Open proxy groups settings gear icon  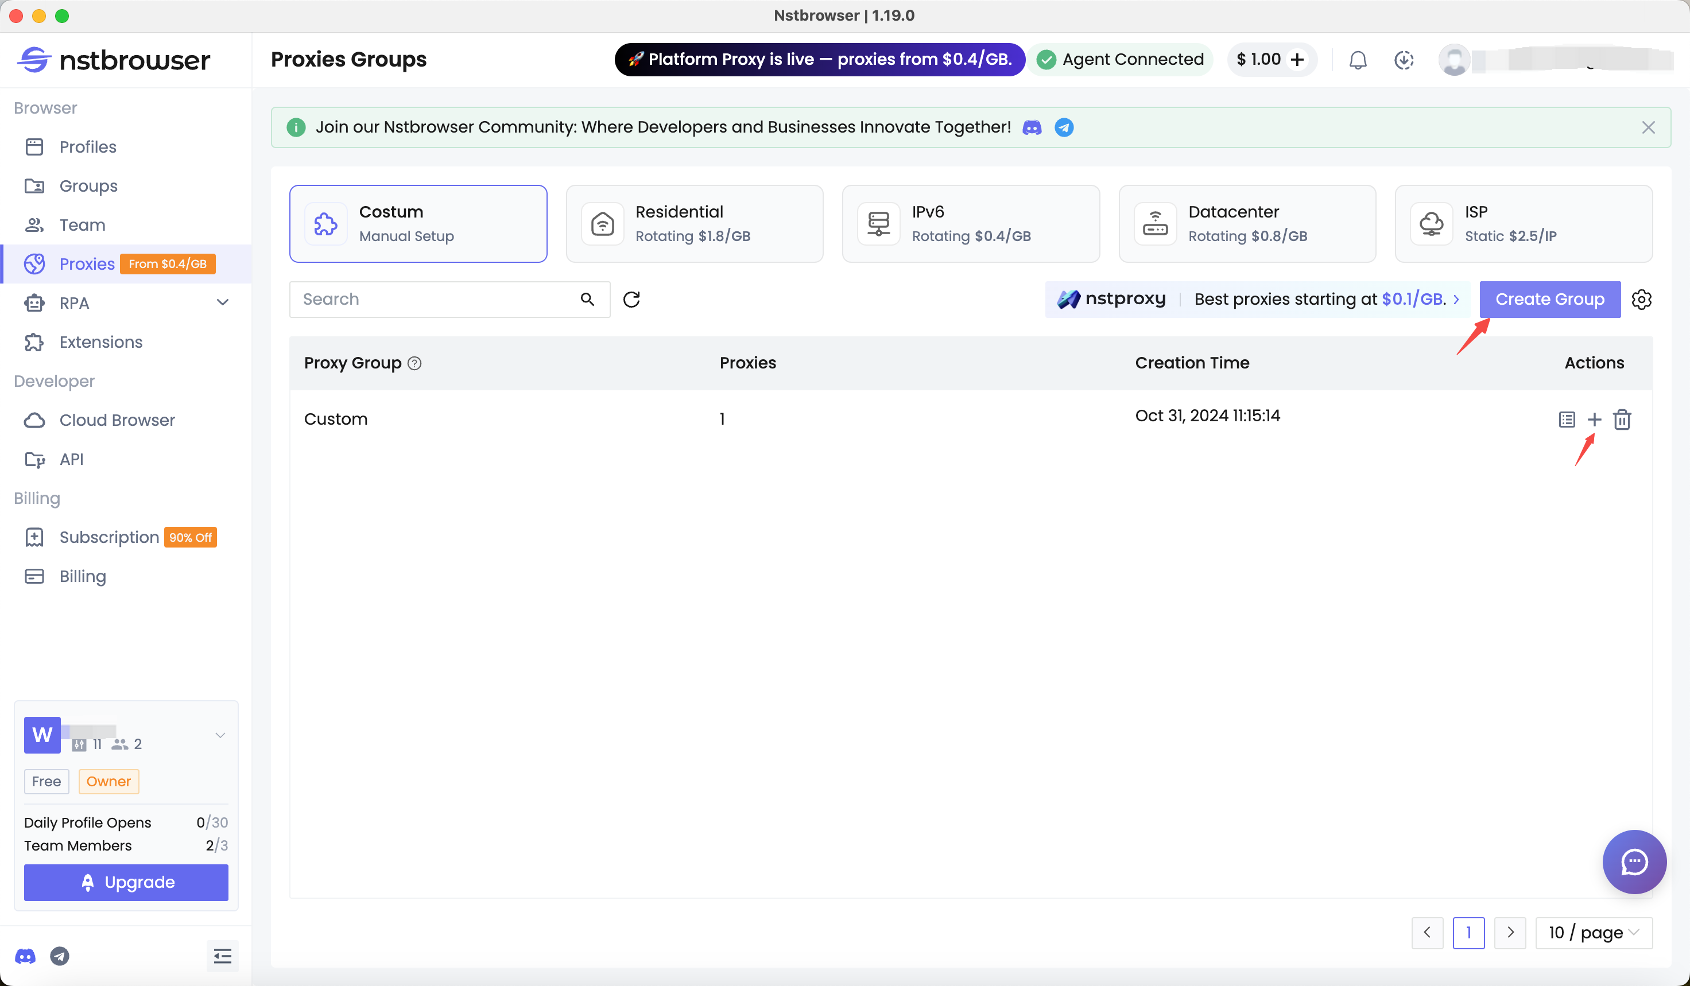click(1641, 299)
